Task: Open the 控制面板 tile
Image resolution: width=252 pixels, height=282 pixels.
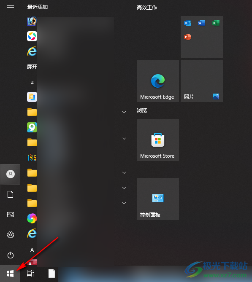Action: point(158,199)
